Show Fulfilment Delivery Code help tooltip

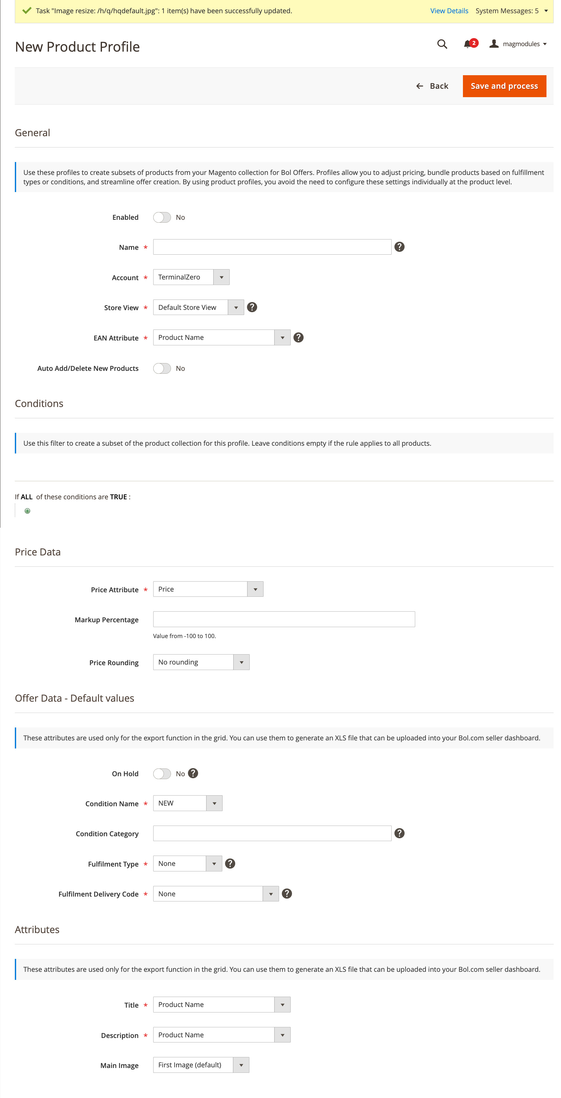click(x=287, y=893)
